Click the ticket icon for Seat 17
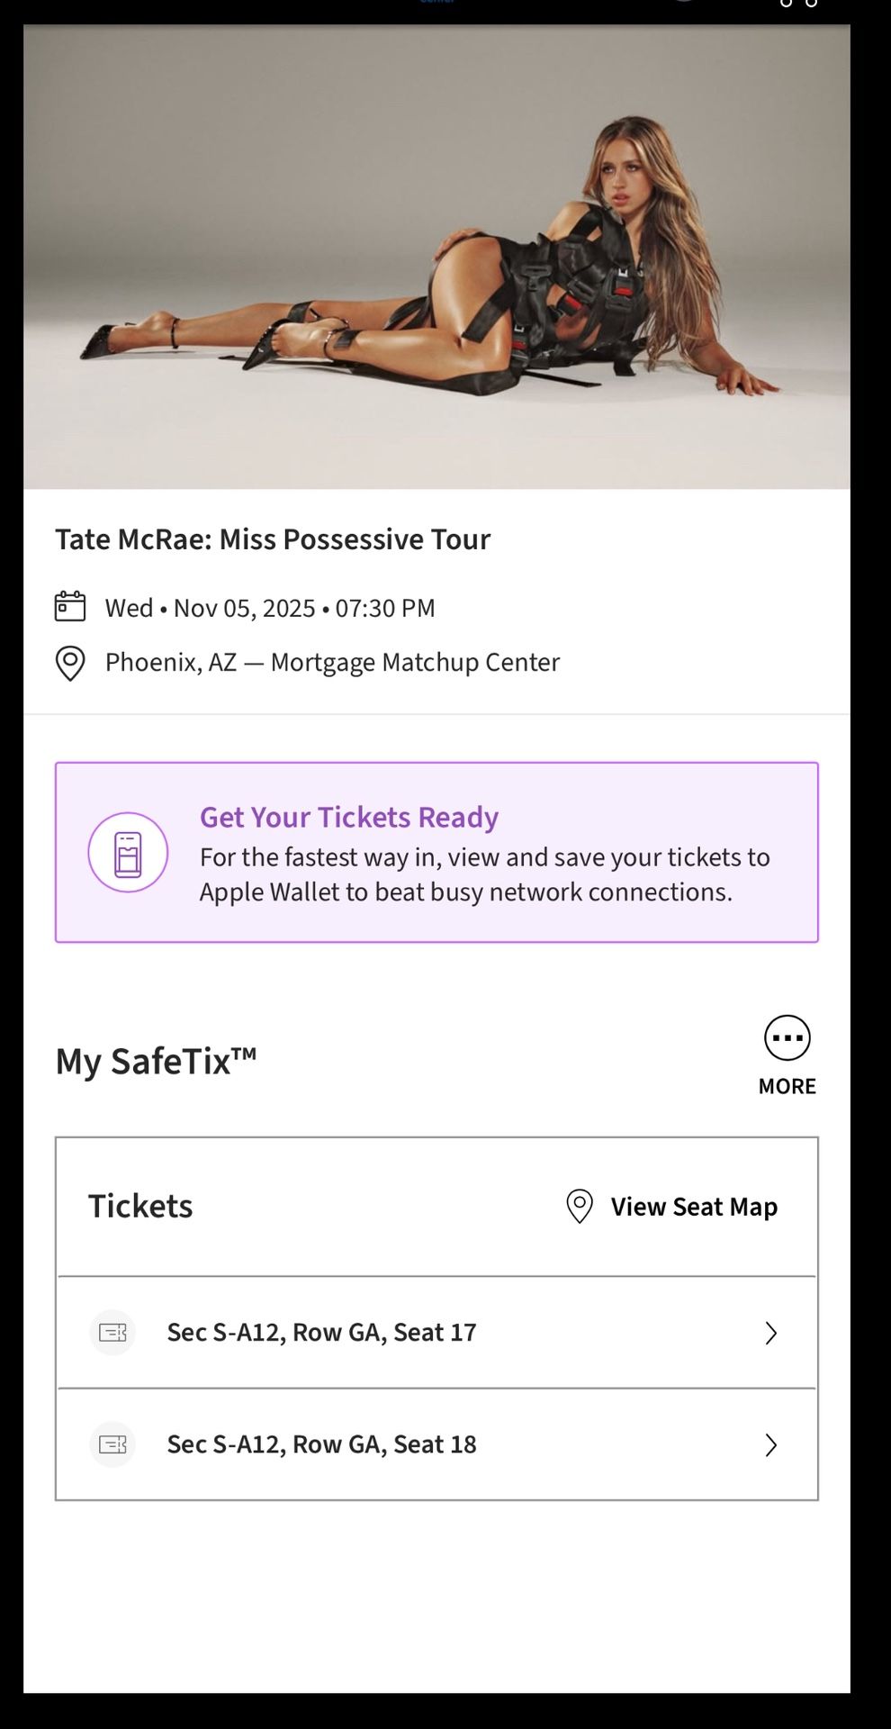Image resolution: width=891 pixels, height=1729 pixels. [x=112, y=1333]
